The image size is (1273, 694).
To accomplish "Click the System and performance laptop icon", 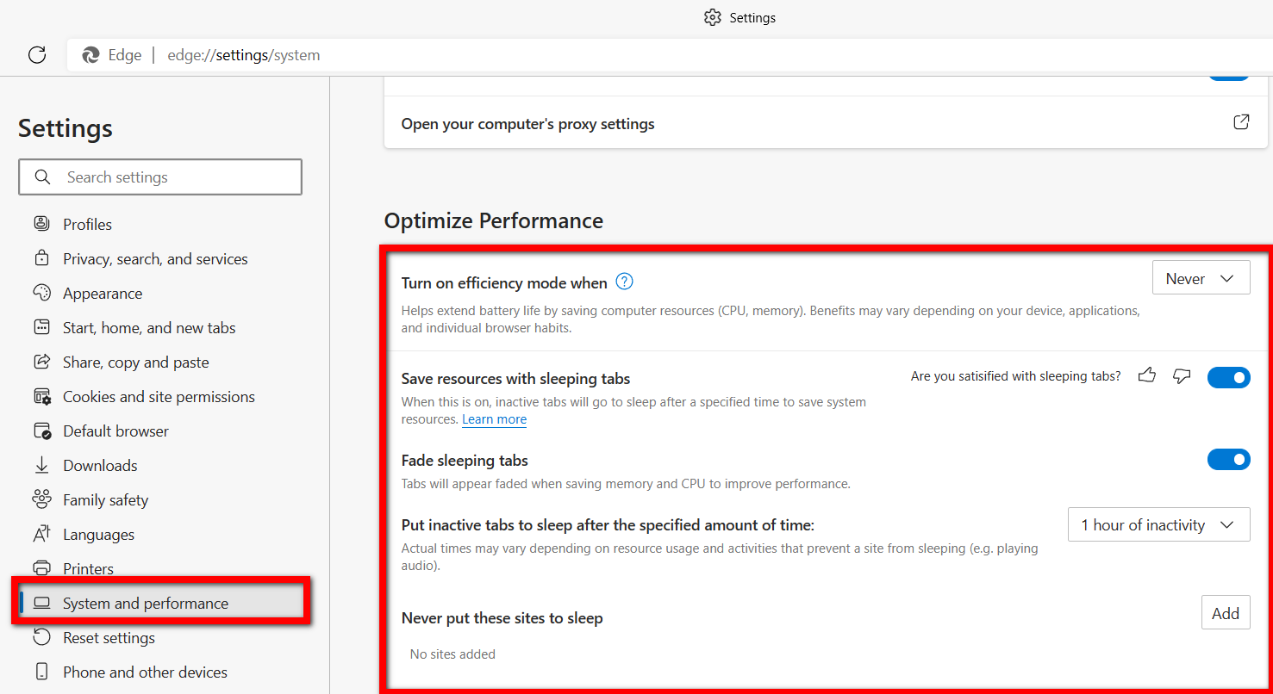I will point(41,603).
